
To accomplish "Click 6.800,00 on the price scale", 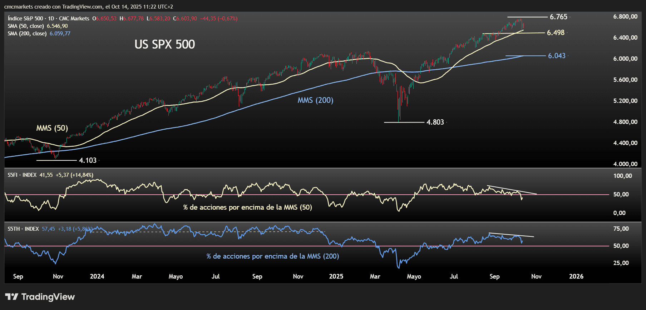I will [x=625, y=17].
